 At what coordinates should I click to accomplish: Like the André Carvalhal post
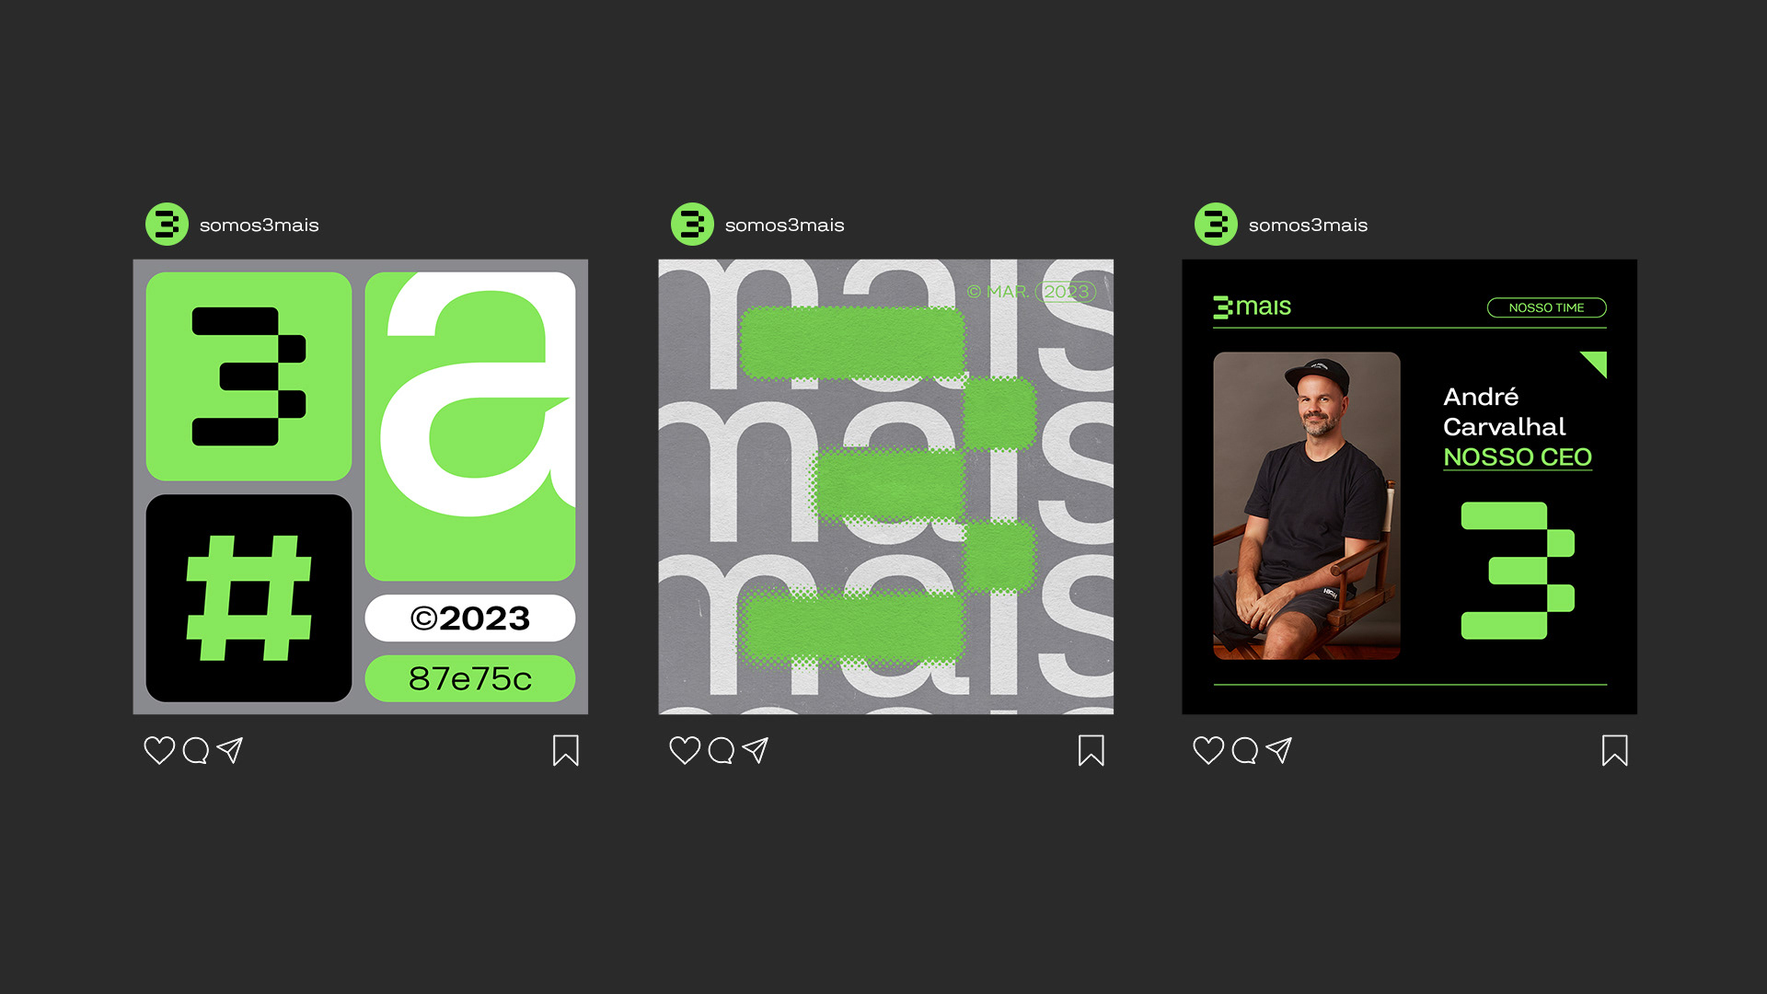click(1208, 750)
